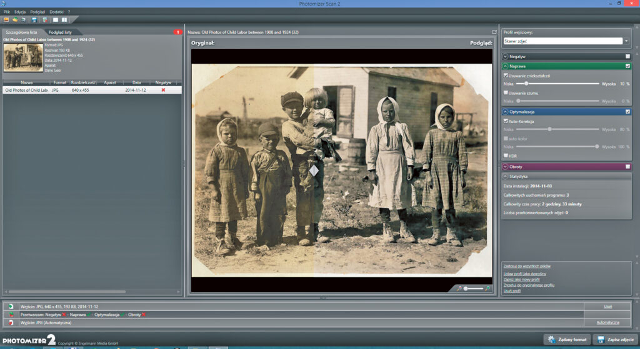
Task: Click the delete trash toolbar icon
Action: tap(44, 19)
